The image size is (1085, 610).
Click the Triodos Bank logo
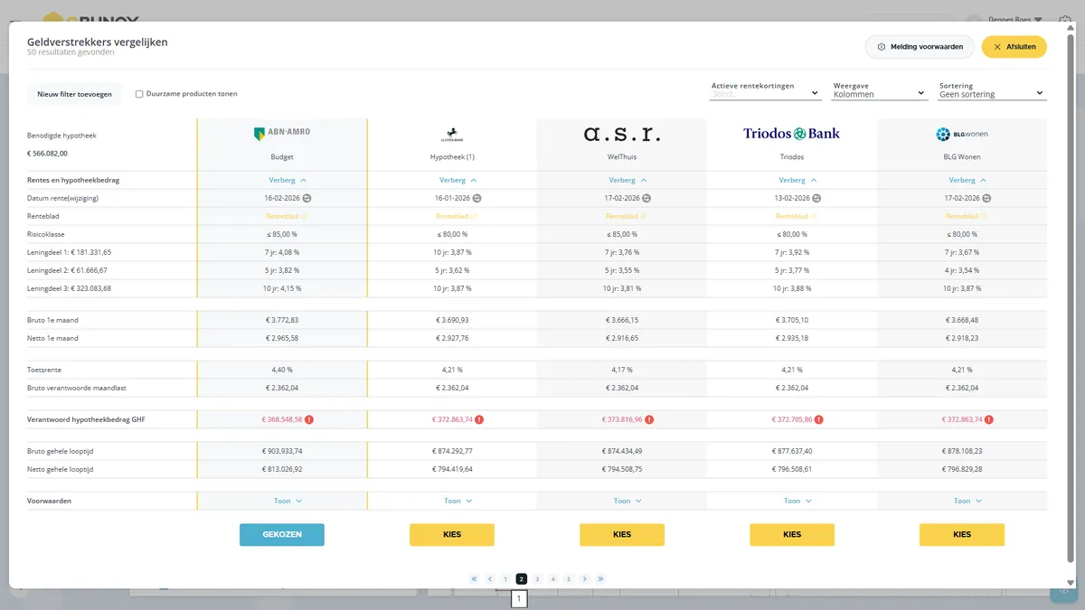[792, 134]
